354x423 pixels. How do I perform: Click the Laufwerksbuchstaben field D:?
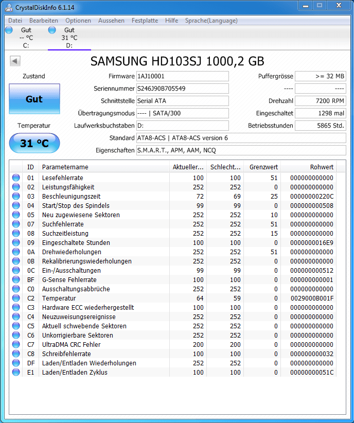click(182, 126)
